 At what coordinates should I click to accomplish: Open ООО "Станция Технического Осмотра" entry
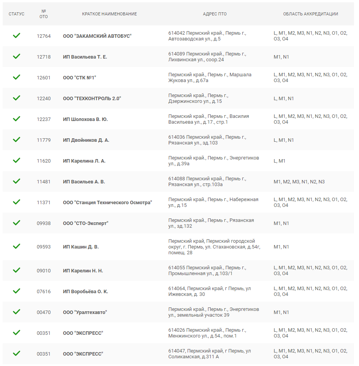tap(107, 202)
